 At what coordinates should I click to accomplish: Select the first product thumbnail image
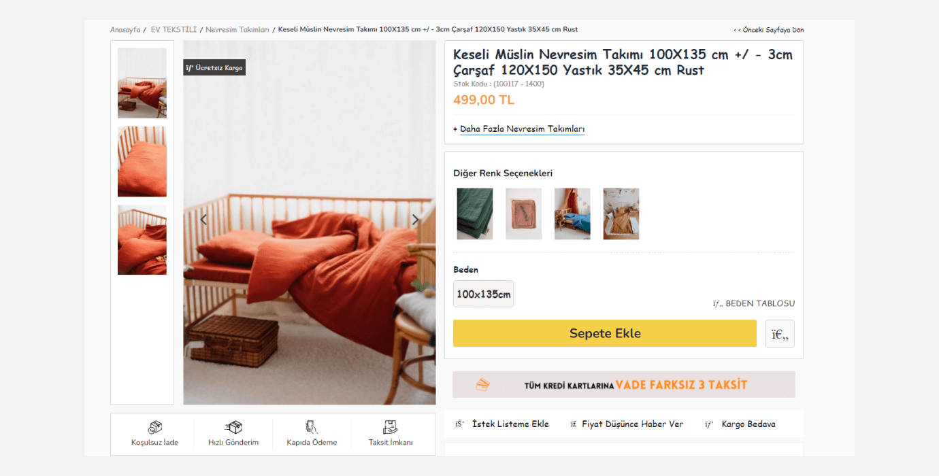[x=142, y=83]
